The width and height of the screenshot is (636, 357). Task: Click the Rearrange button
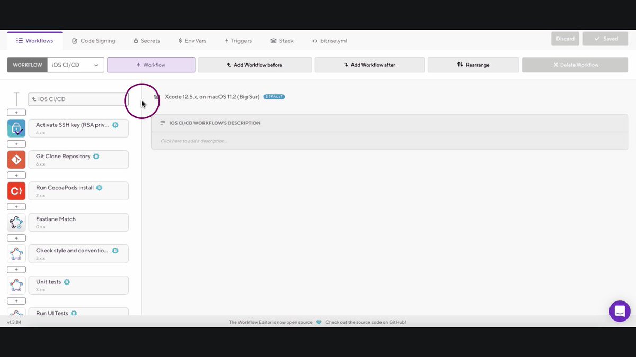pyautogui.click(x=473, y=65)
